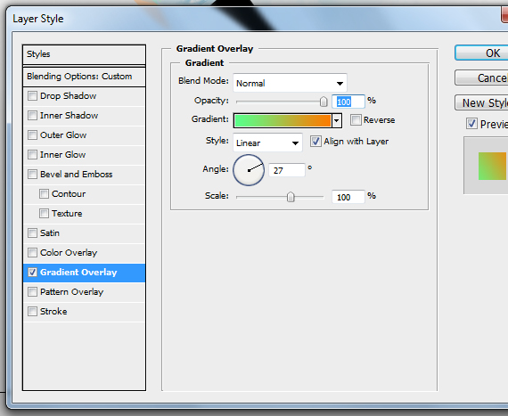Uncheck Align with Layer
508x416 pixels.
coord(315,141)
